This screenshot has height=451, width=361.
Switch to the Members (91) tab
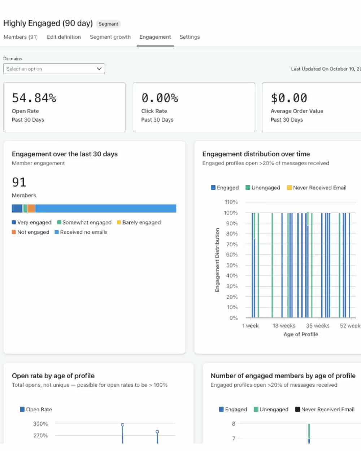click(x=20, y=37)
